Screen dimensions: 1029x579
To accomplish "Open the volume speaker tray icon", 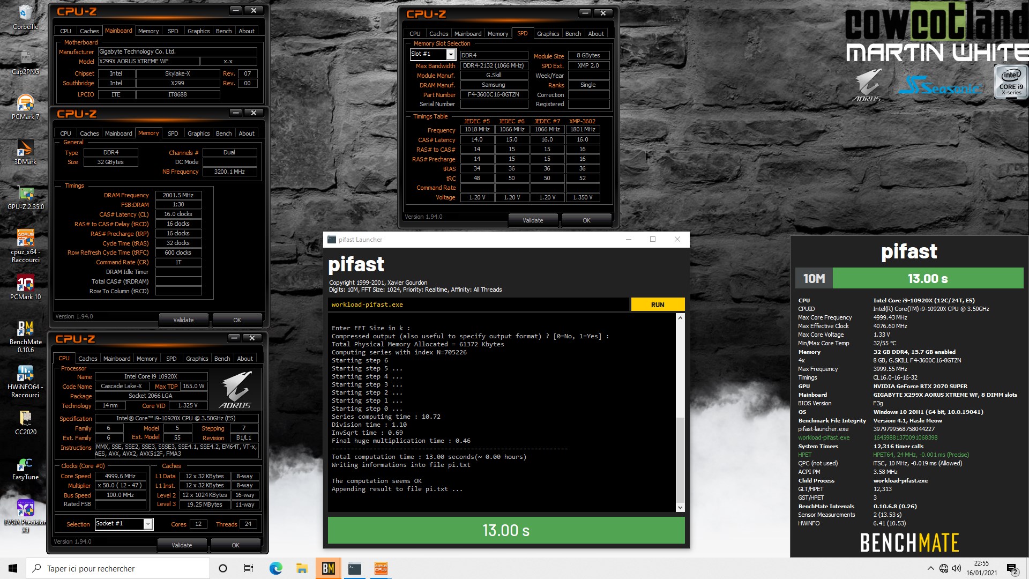I will point(957,568).
